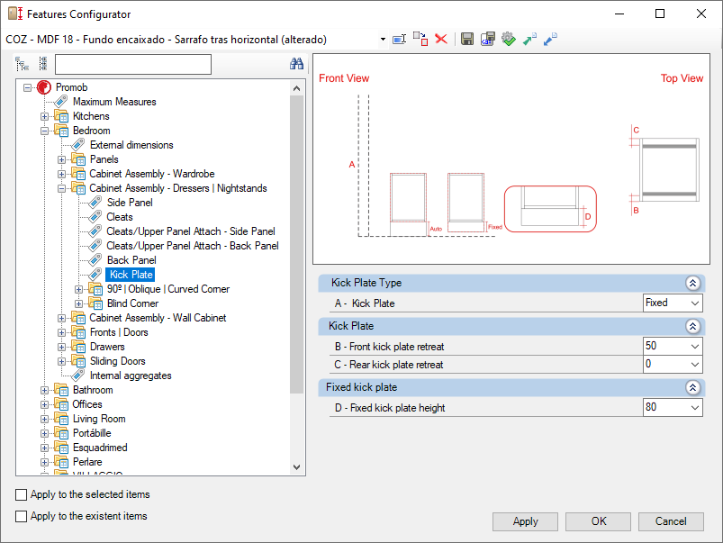Select Cabinet Assembly - Wardrobe item

[x=152, y=174]
